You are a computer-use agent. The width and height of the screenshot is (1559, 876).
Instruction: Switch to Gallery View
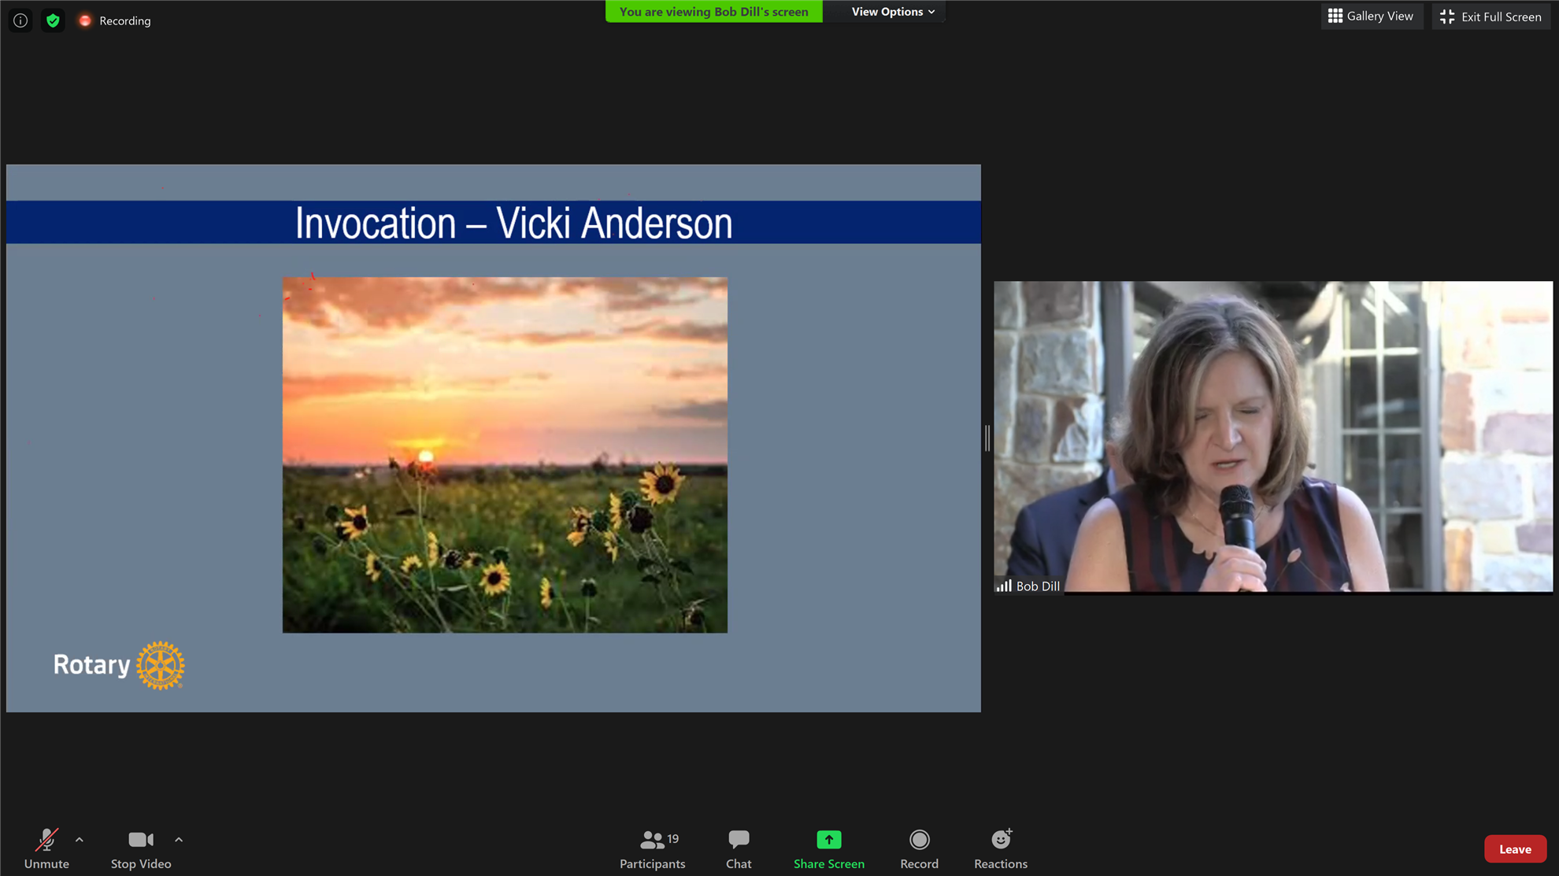[x=1371, y=16]
